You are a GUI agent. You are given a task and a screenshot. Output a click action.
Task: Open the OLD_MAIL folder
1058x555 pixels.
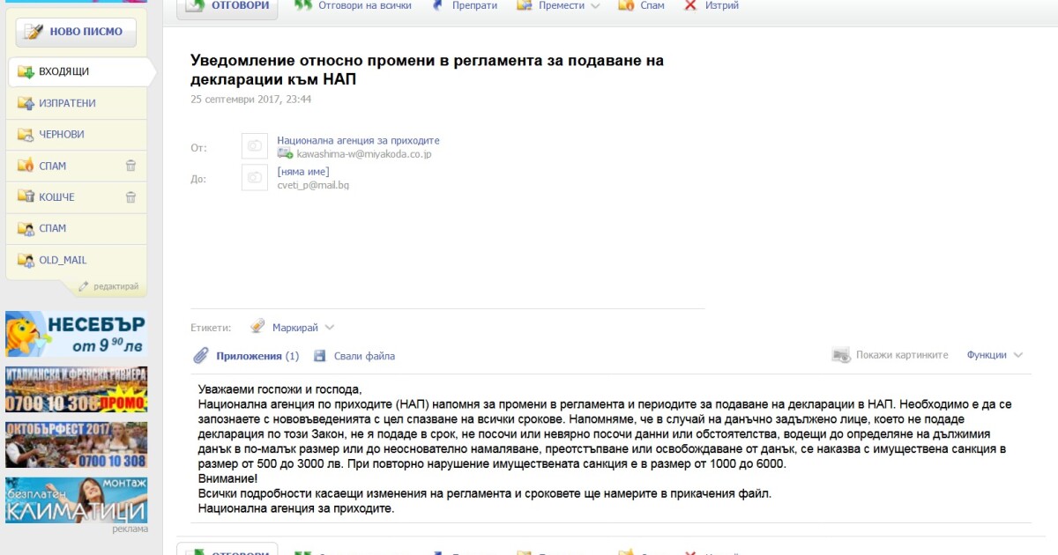76,260
